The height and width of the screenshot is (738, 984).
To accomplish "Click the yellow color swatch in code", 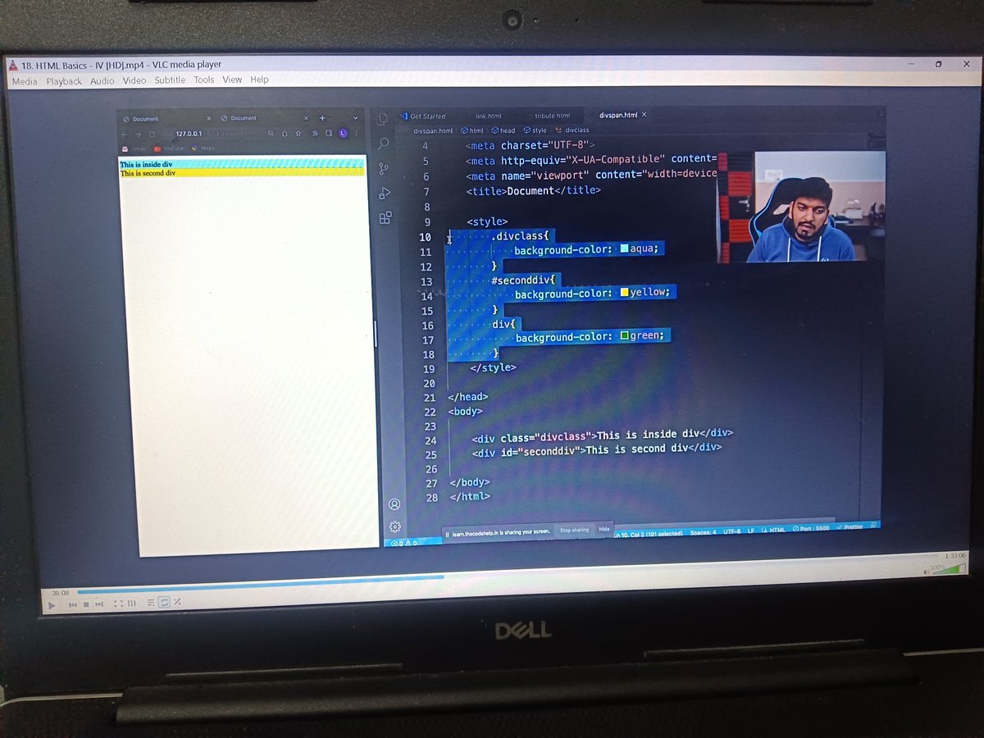I will click(625, 292).
